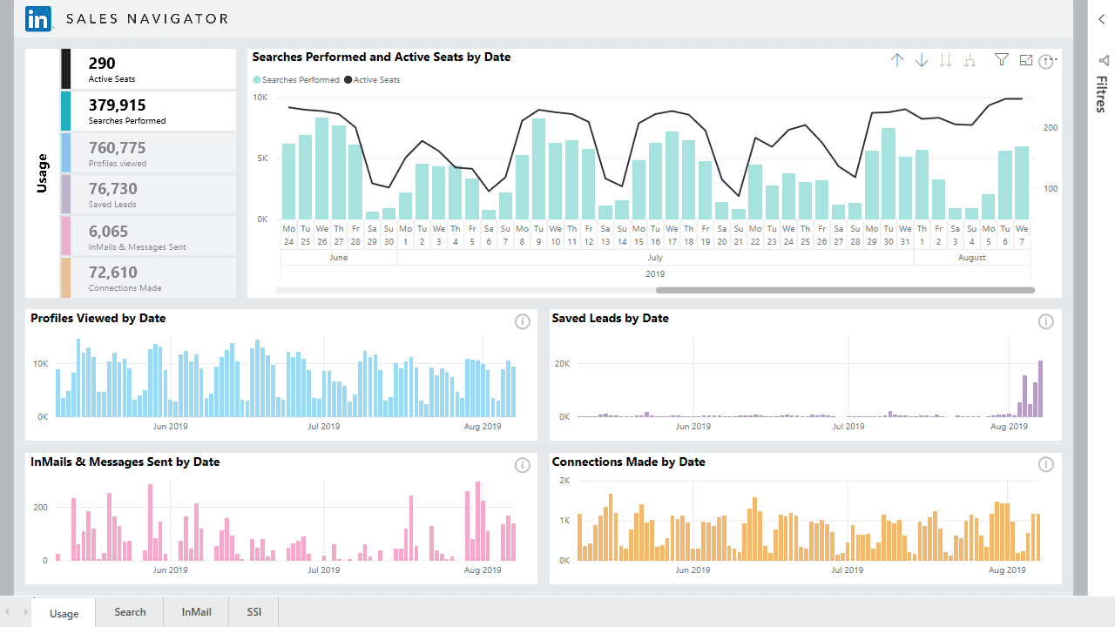Enable drill down mode arrow icon
Viewport: 1115px width, 627px height.
pos(922,60)
